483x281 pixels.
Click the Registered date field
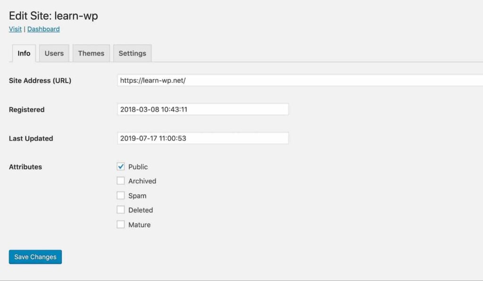tap(203, 109)
